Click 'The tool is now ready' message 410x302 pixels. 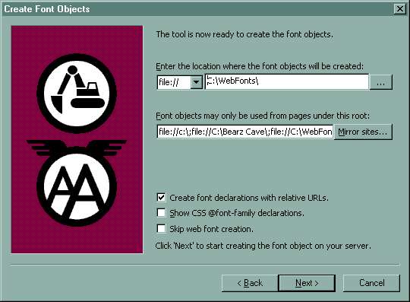click(x=244, y=34)
